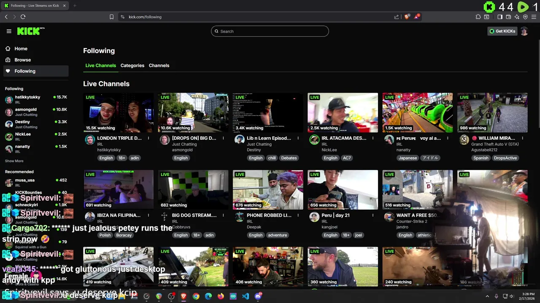Click the kangjoel channel avatar icon
540x303 pixels.
pos(314,217)
